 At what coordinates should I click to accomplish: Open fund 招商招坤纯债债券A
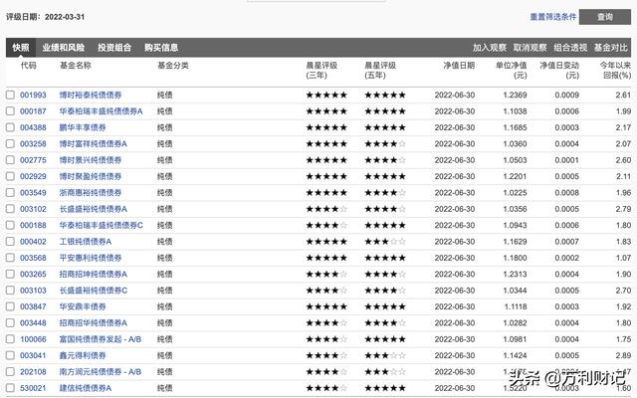(93, 275)
